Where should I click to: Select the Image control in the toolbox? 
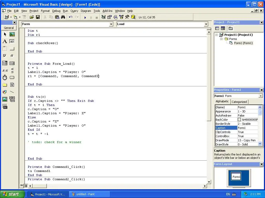click(5, 99)
